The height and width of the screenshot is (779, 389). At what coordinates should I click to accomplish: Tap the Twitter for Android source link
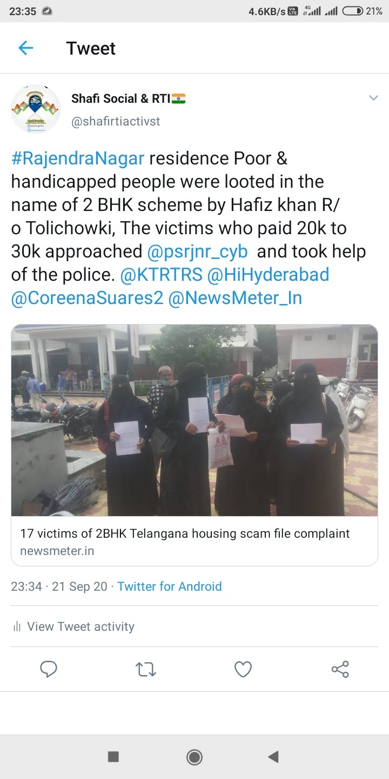170,586
